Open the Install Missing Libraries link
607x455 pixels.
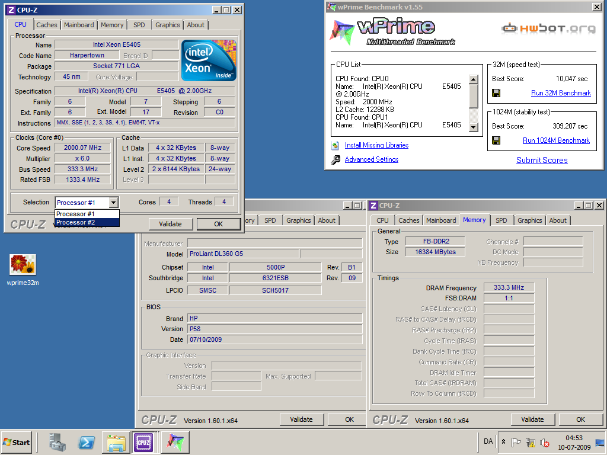pyautogui.click(x=376, y=145)
